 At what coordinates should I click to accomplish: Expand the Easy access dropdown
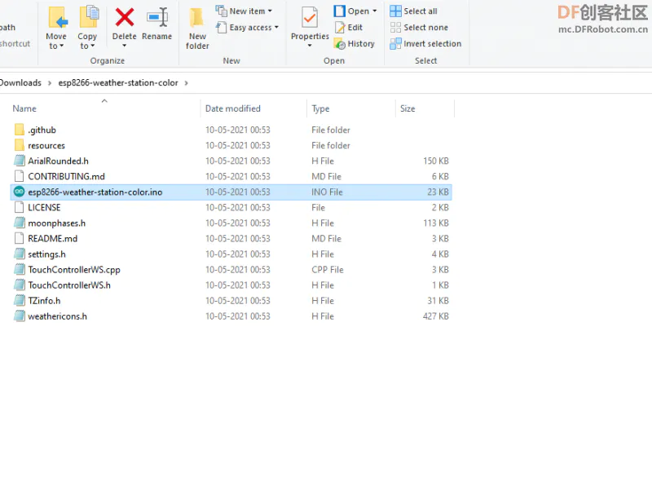pos(276,28)
